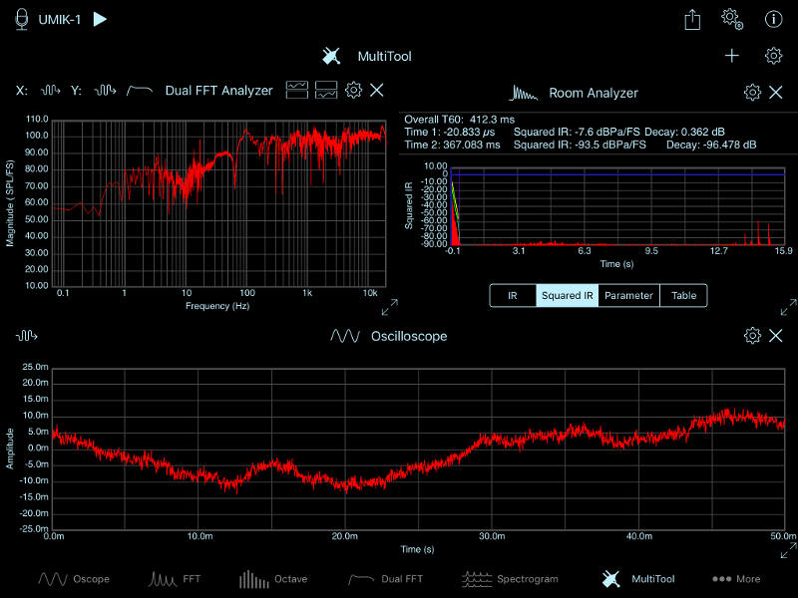Screen dimensions: 798x598
Task: Open MultiTool settings gear
Action: (773, 56)
